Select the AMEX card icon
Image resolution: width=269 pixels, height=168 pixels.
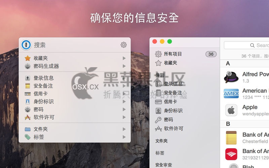point(231,93)
